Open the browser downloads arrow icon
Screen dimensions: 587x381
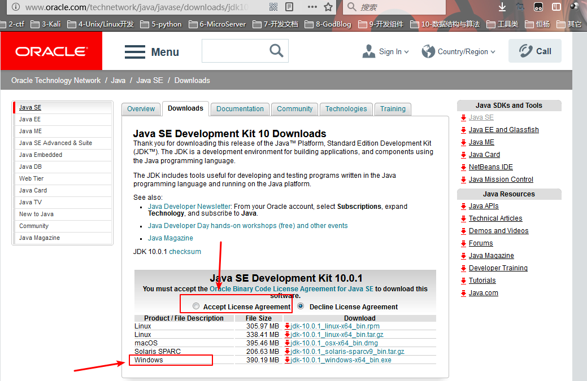(502, 7)
